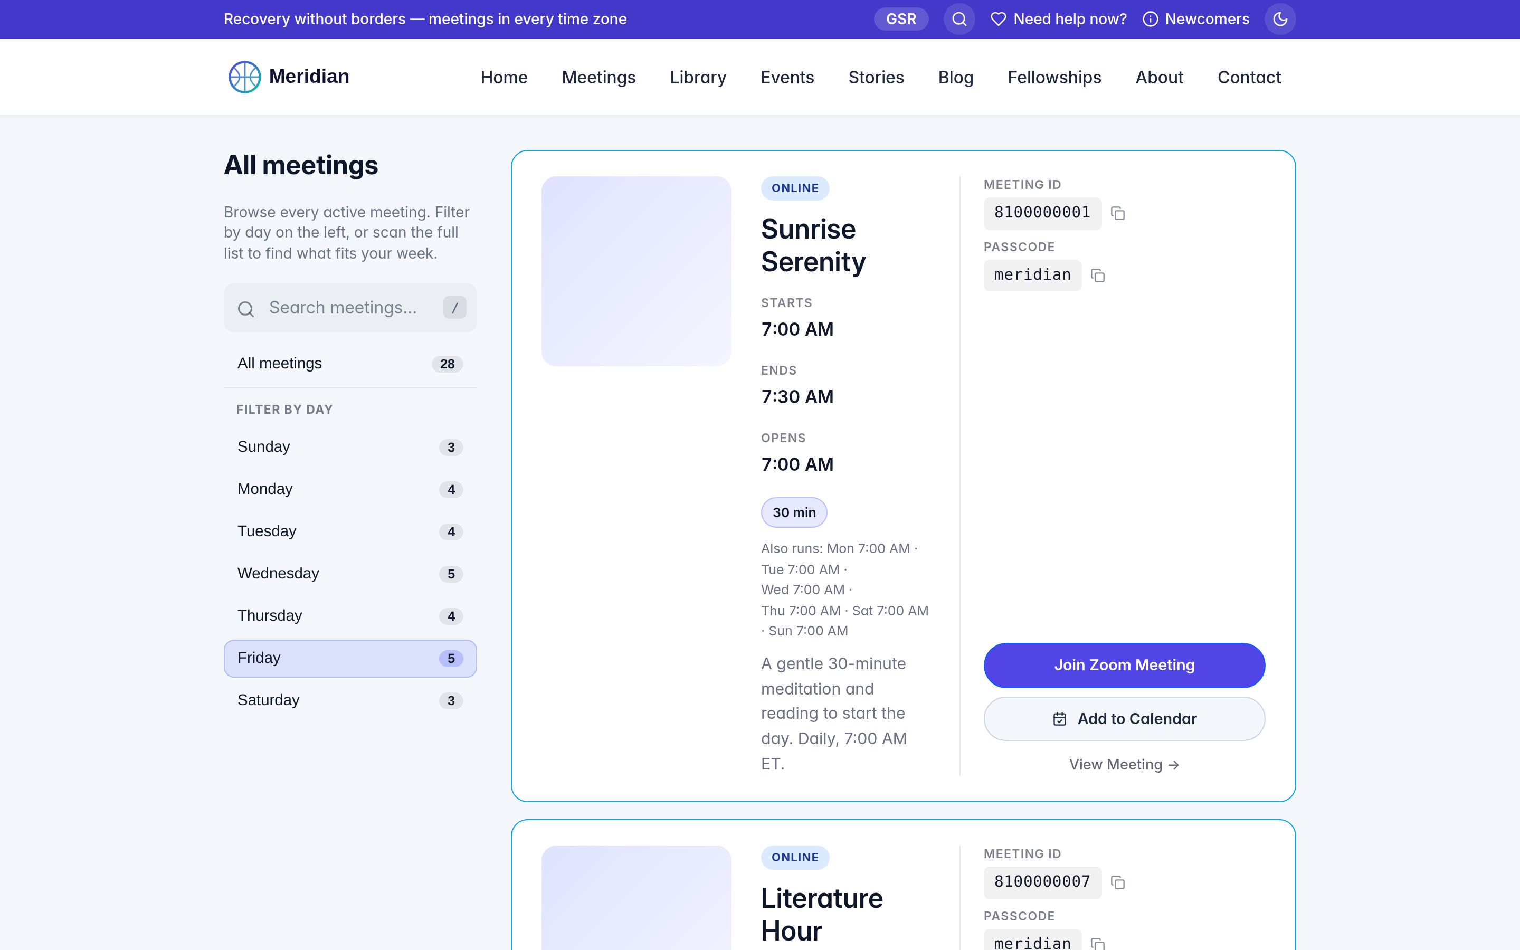Select the Friday day filter
This screenshot has width=1520, height=950.
pos(350,658)
